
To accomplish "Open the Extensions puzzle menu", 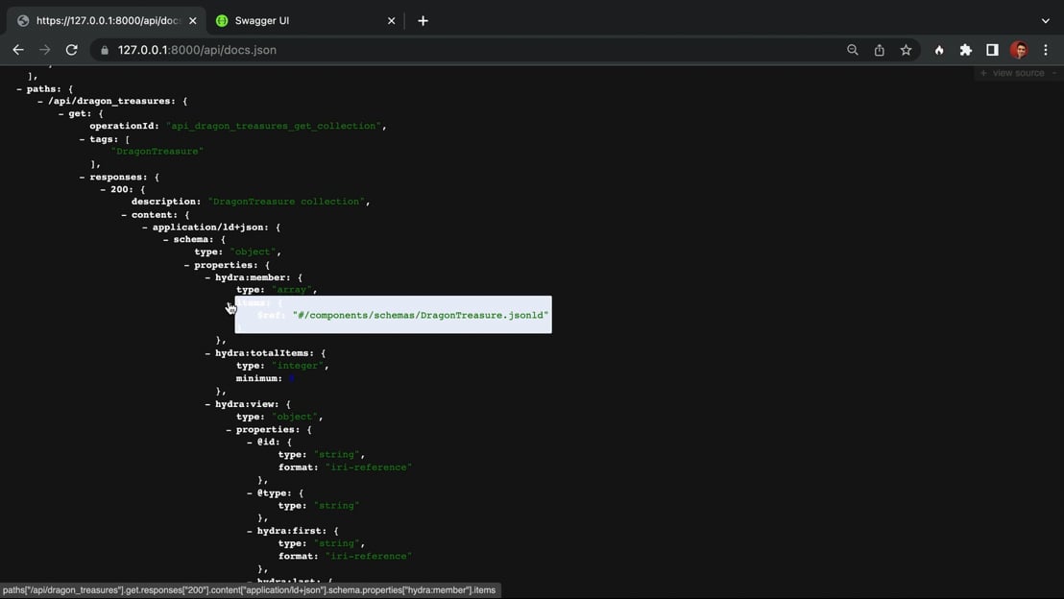I will coord(966,50).
